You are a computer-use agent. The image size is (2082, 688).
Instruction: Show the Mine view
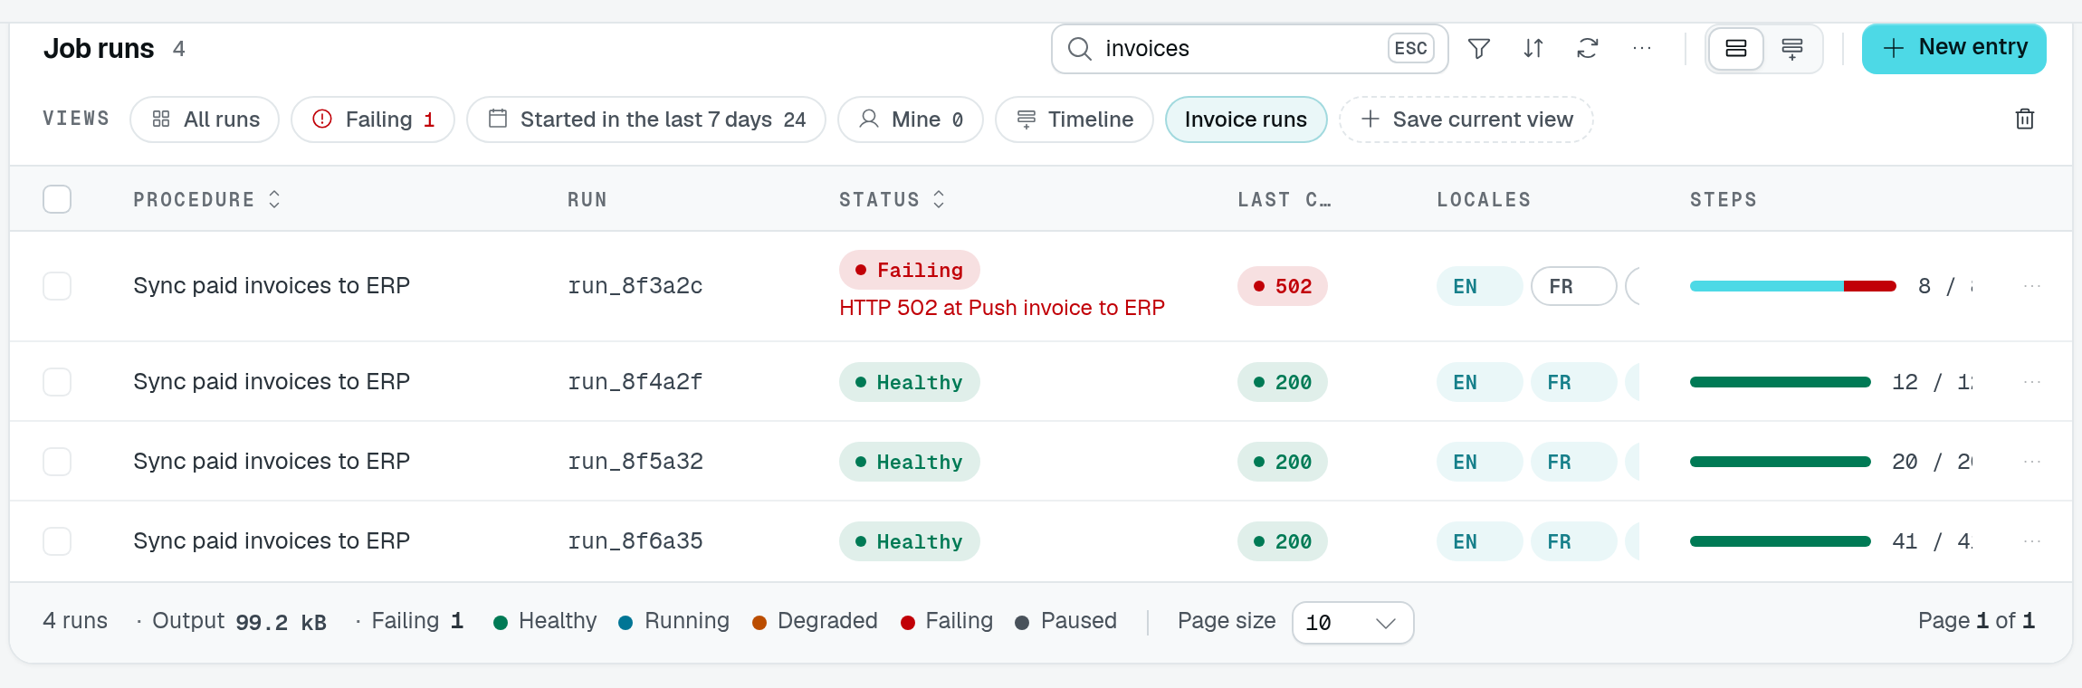click(911, 119)
